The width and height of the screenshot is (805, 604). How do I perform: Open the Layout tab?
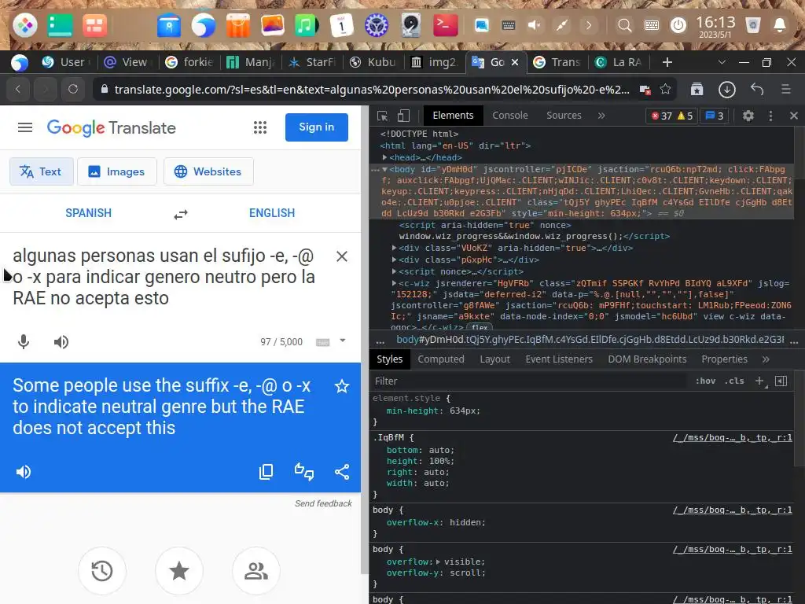click(x=495, y=359)
